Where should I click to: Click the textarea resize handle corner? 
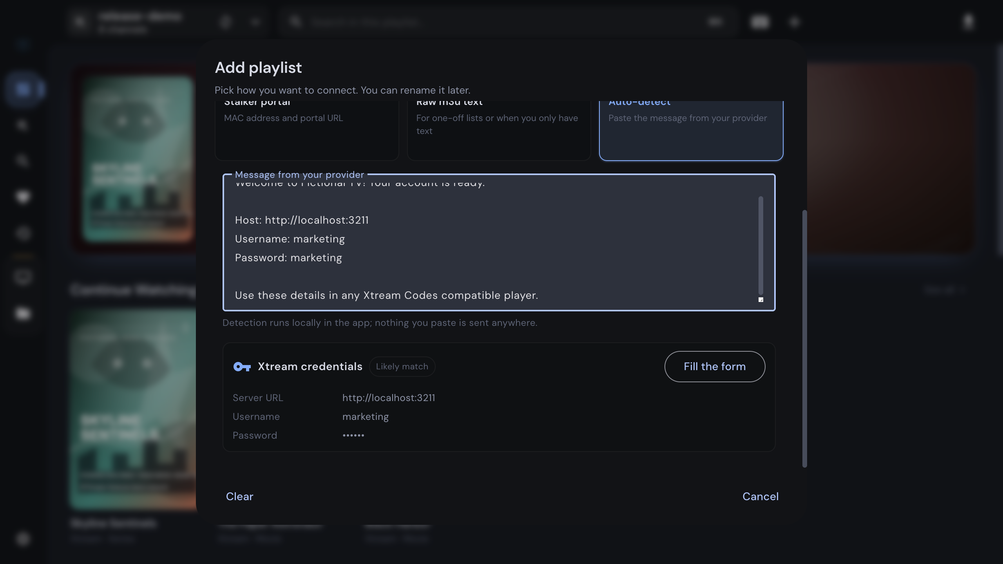tap(761, 300)
